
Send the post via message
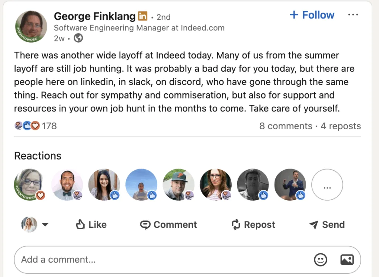click(327, 225)
